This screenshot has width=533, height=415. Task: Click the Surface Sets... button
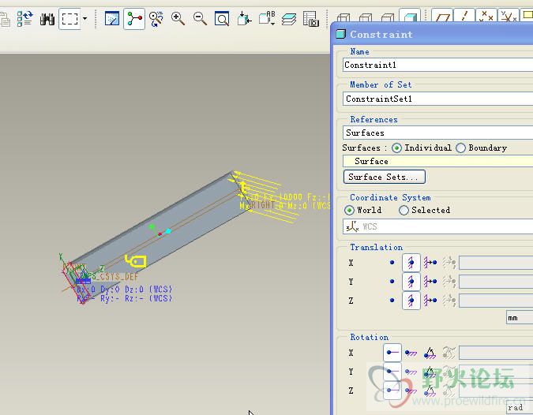click(385, 177)
